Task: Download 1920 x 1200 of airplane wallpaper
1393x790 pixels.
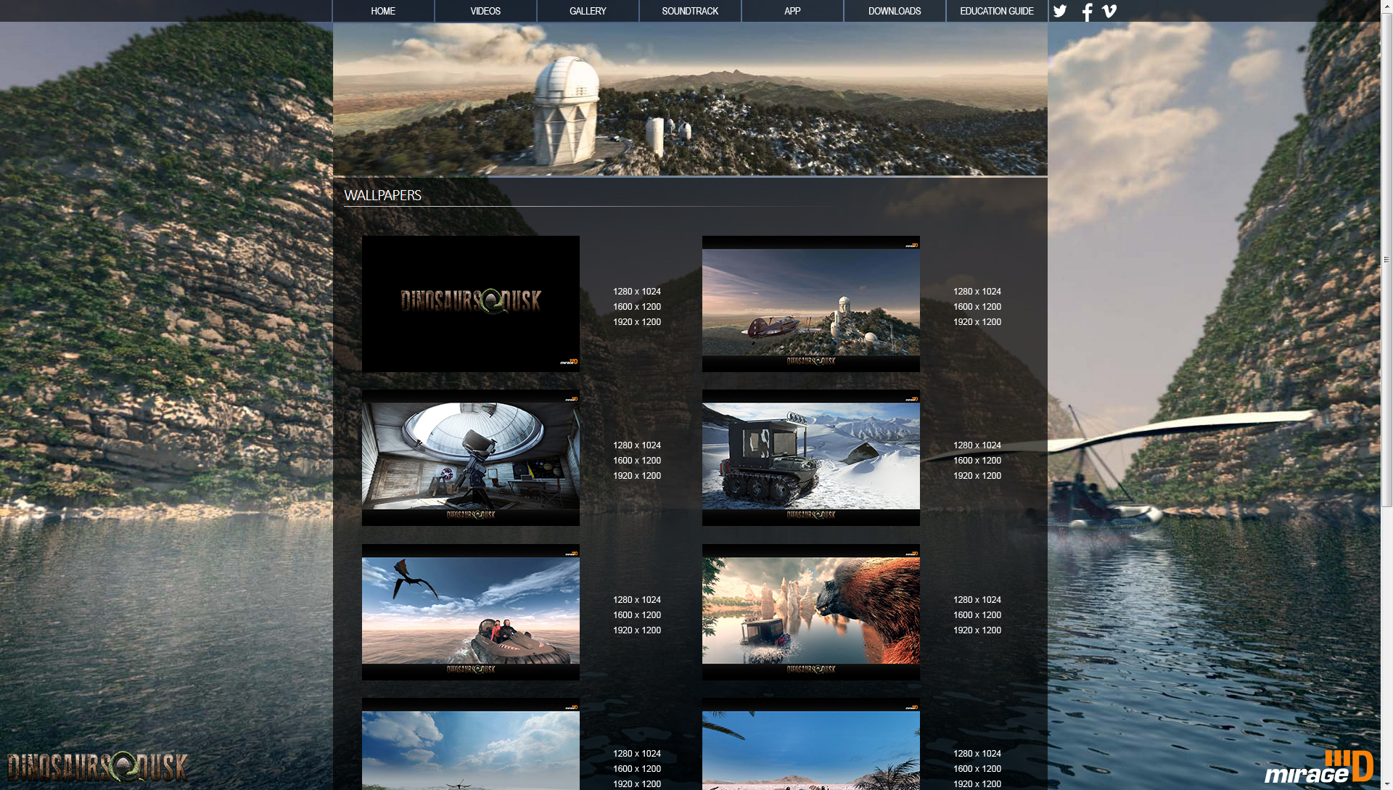Action: click(x=977, y=322)
